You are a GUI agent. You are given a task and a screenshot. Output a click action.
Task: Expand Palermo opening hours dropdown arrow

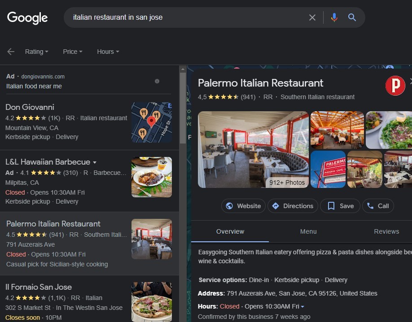[302, 306]
